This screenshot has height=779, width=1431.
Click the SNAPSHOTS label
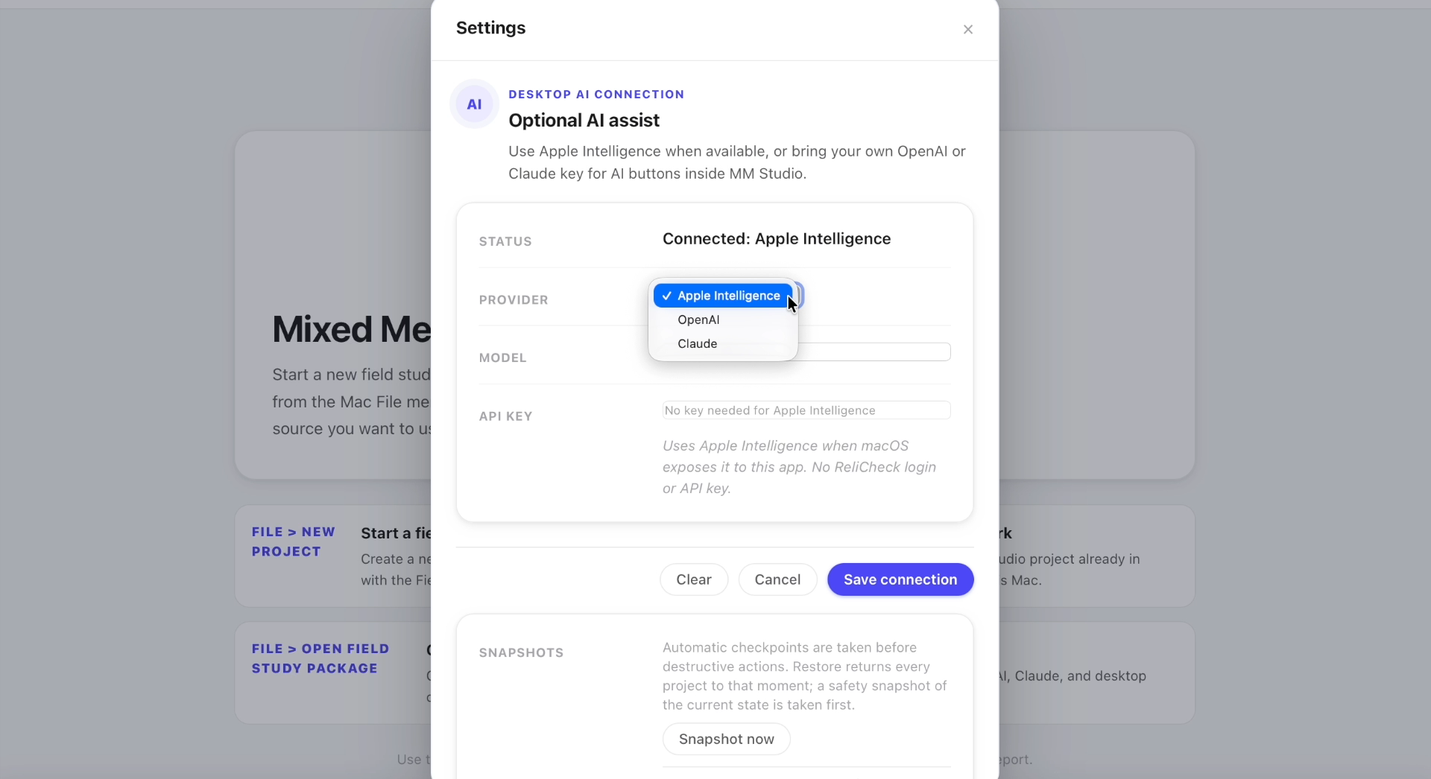[x=522, y=653]
